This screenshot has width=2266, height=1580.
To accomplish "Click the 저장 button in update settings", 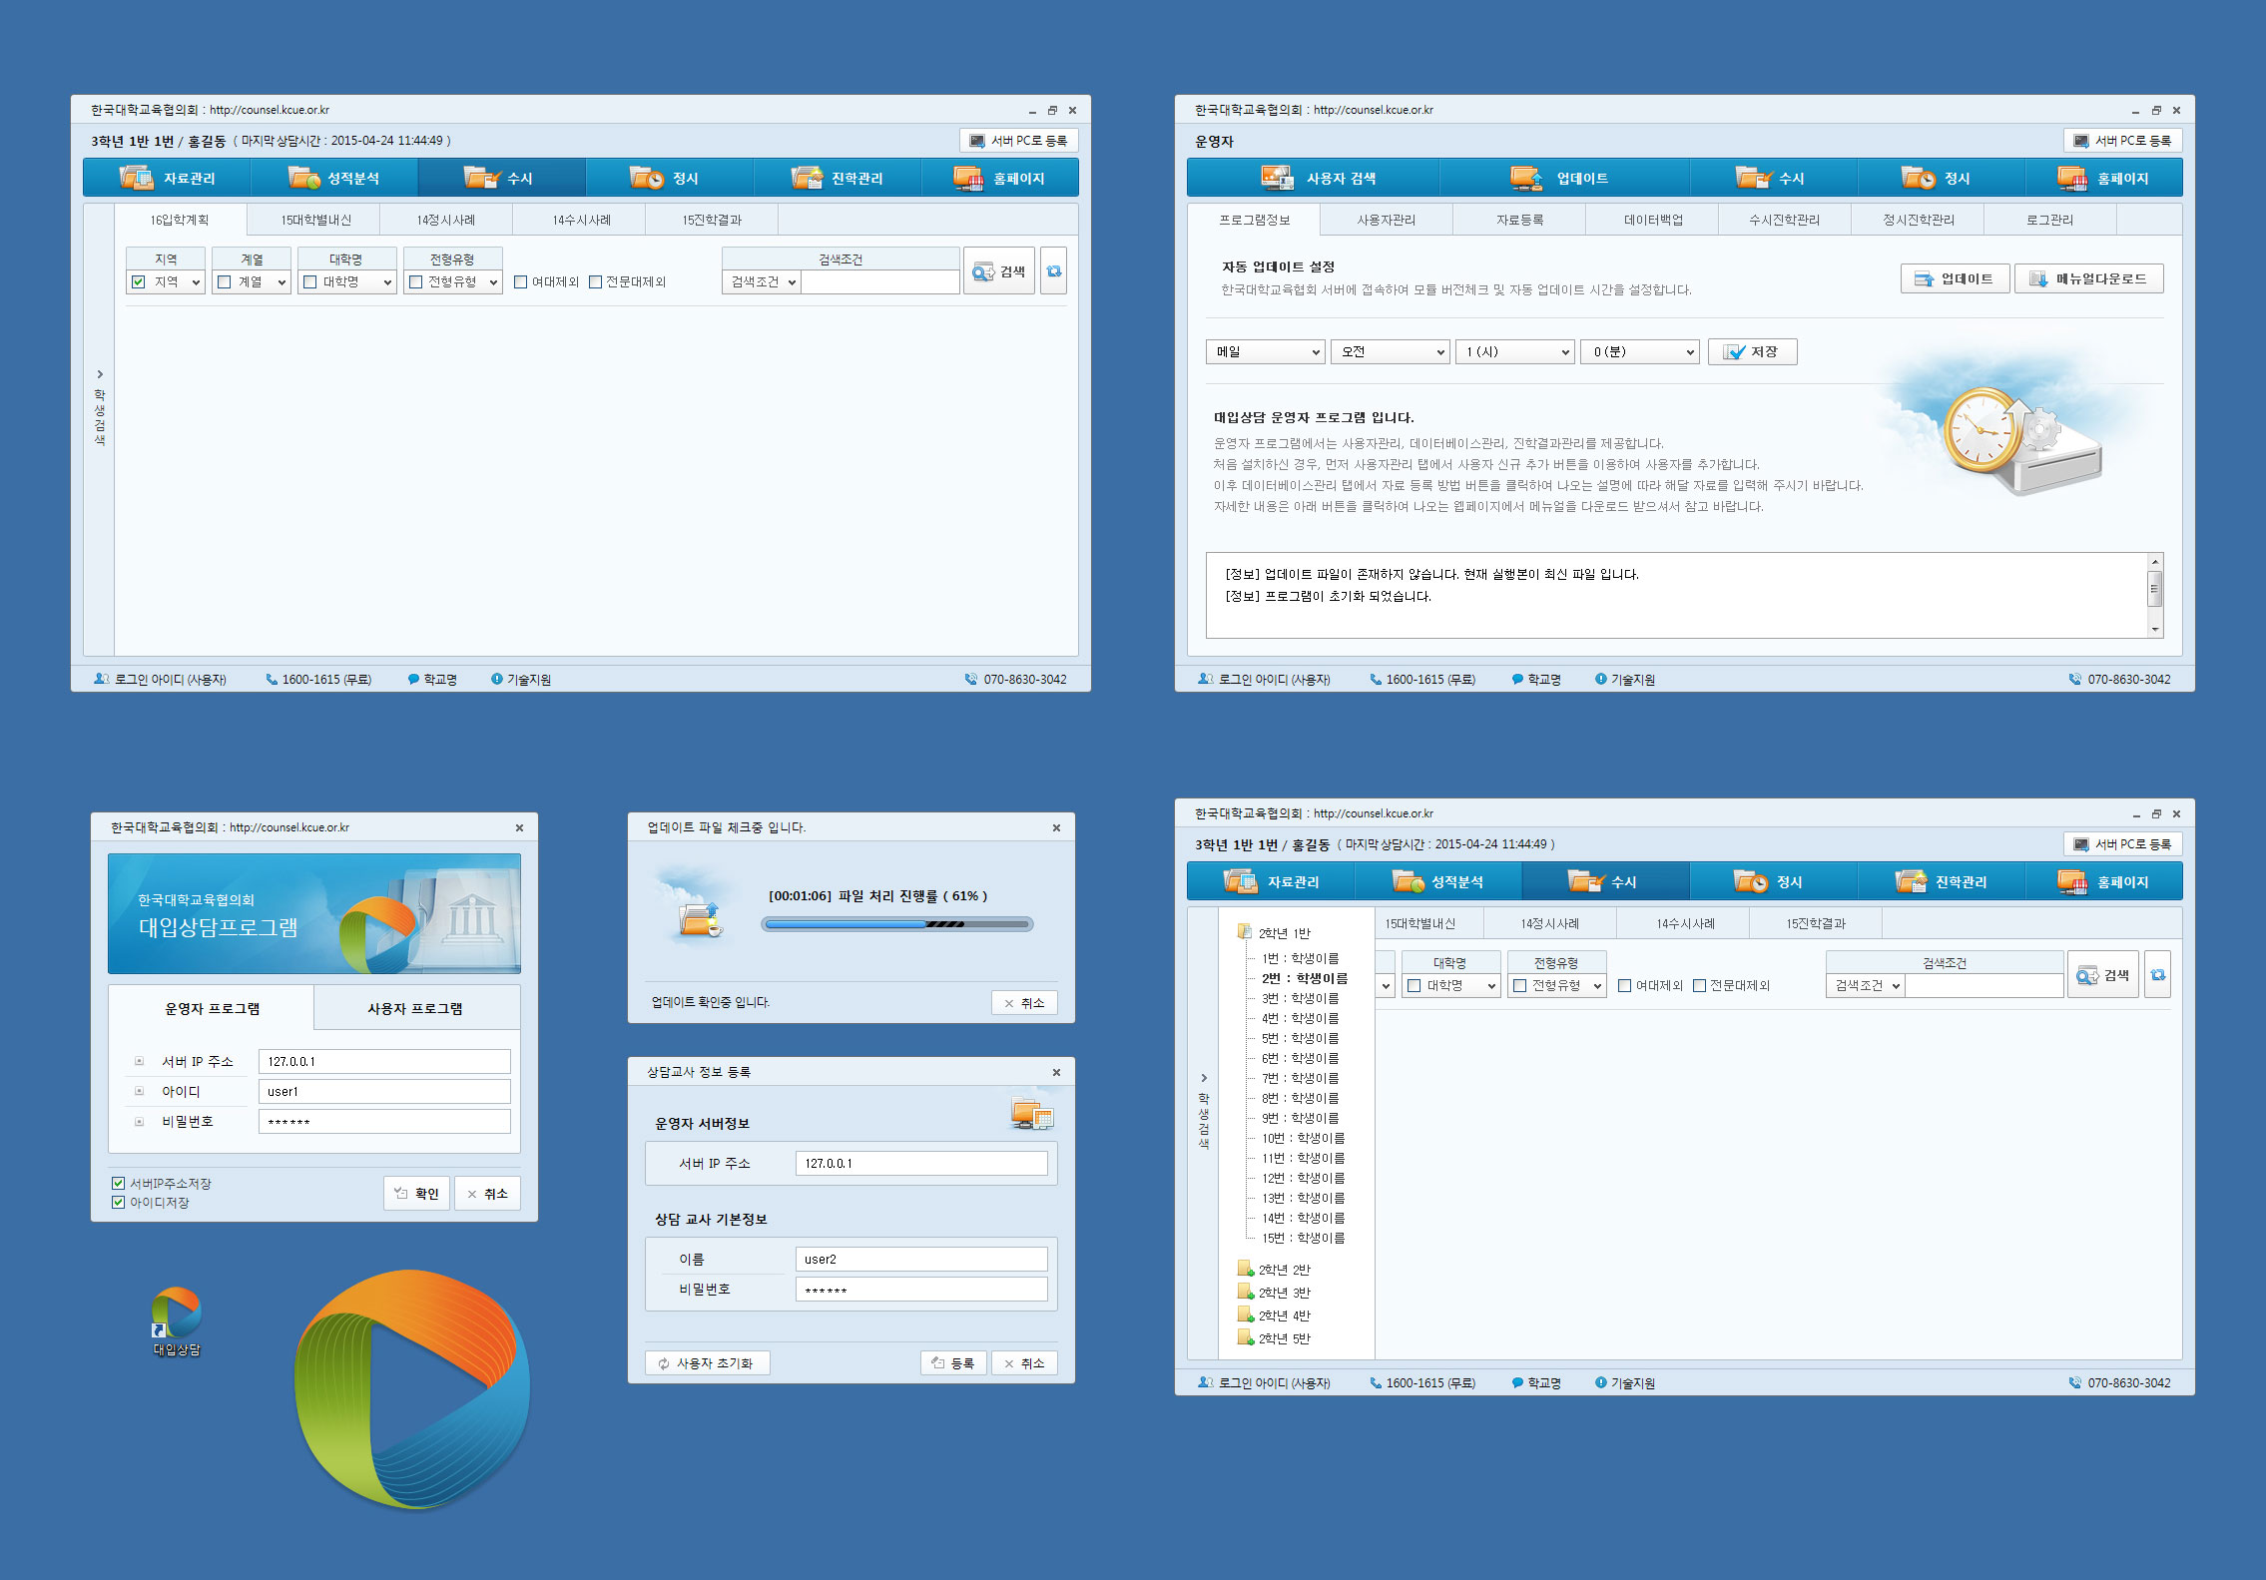I will pos(1752,351).
